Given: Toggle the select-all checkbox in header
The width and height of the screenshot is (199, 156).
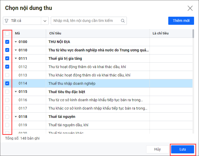Looking at the screenshot, I should pyautogui.click(x=7, y=33).
